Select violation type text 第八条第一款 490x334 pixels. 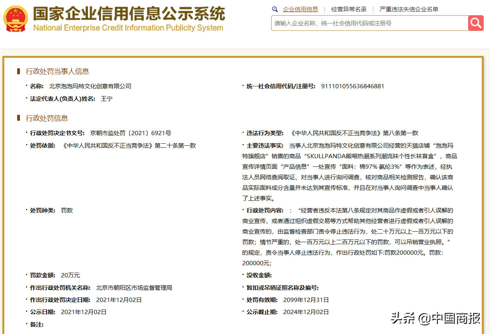[x=401, y=133]
